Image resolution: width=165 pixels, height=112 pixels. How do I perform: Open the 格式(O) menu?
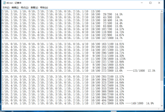25,8
